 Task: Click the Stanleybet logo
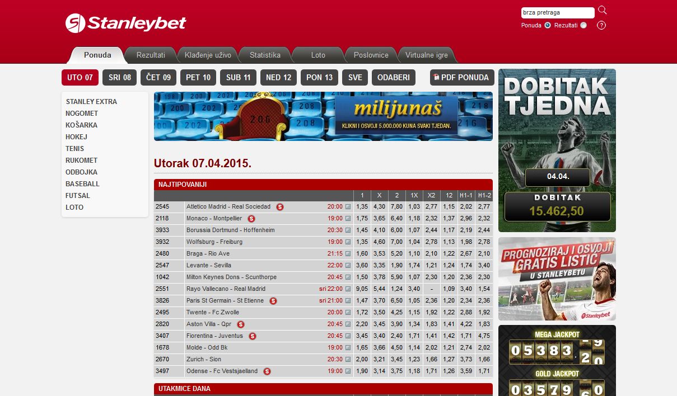(125, 23)
